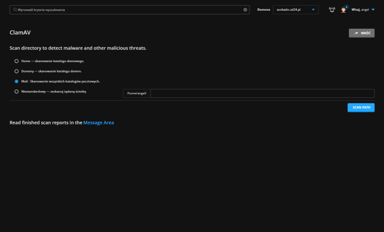Click the custom path input field
384x232 pixels.
coord(263,93)
